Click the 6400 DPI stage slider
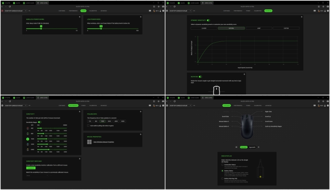The height and width of the screenshot is (190, 330). pos(52,150)
